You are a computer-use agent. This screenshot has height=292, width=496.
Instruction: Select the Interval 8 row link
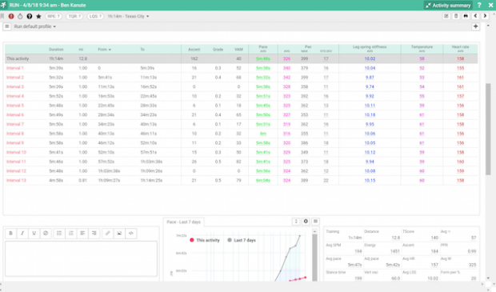point(15,134)
